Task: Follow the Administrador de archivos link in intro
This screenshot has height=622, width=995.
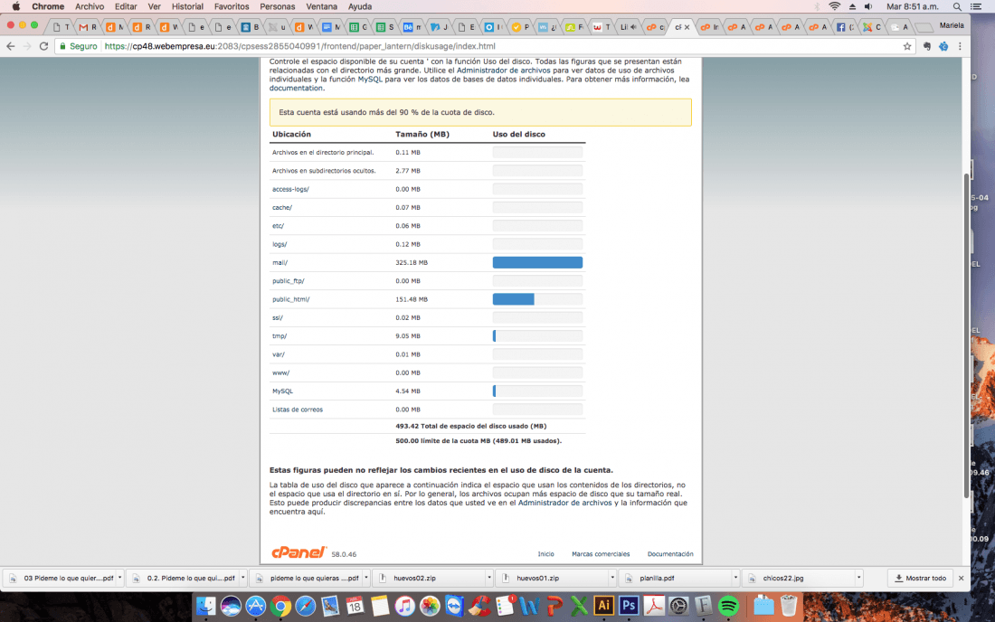Action: (x=503, y=71)
